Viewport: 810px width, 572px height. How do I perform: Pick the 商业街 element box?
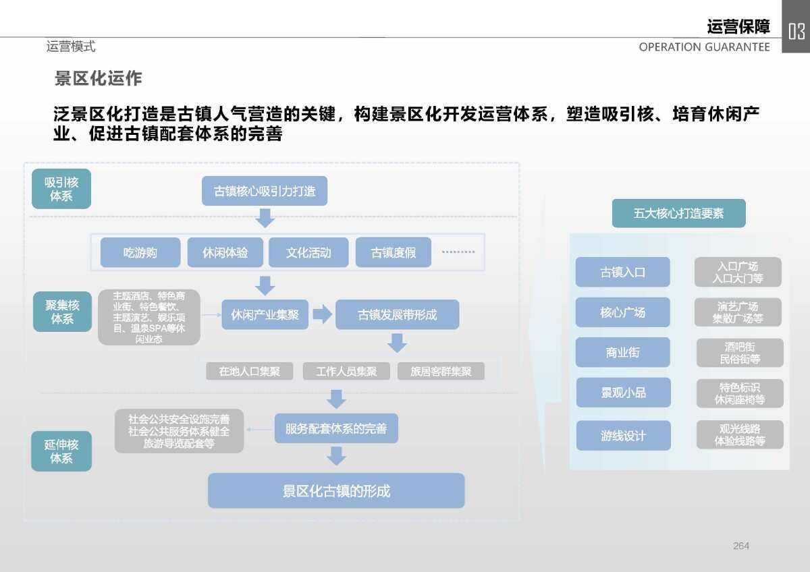click(x=622, y=352)
